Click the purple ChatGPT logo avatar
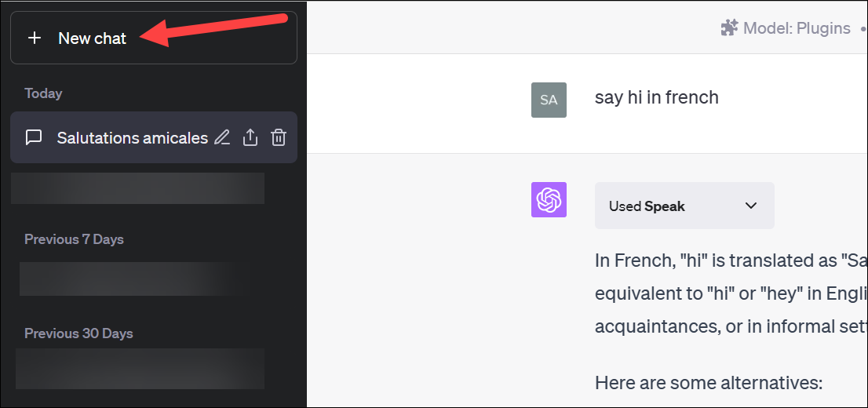 [549, 199]
